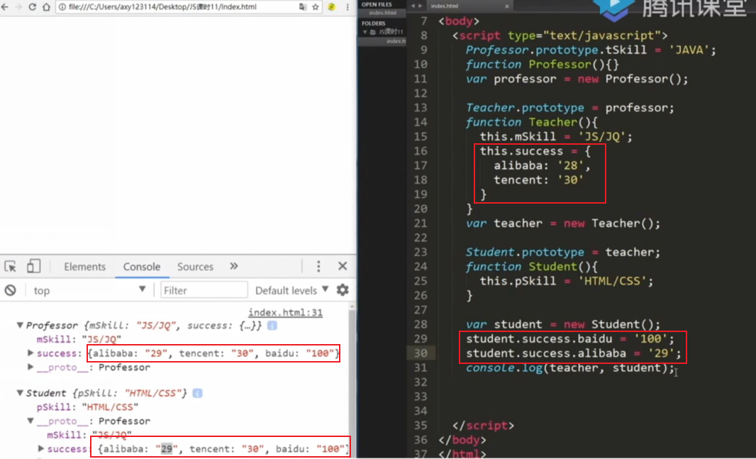Click the FOLDERS sidebar header
The width and height of the screenshot is (756, 459).
pyautogui.click(x=374, y=23)
